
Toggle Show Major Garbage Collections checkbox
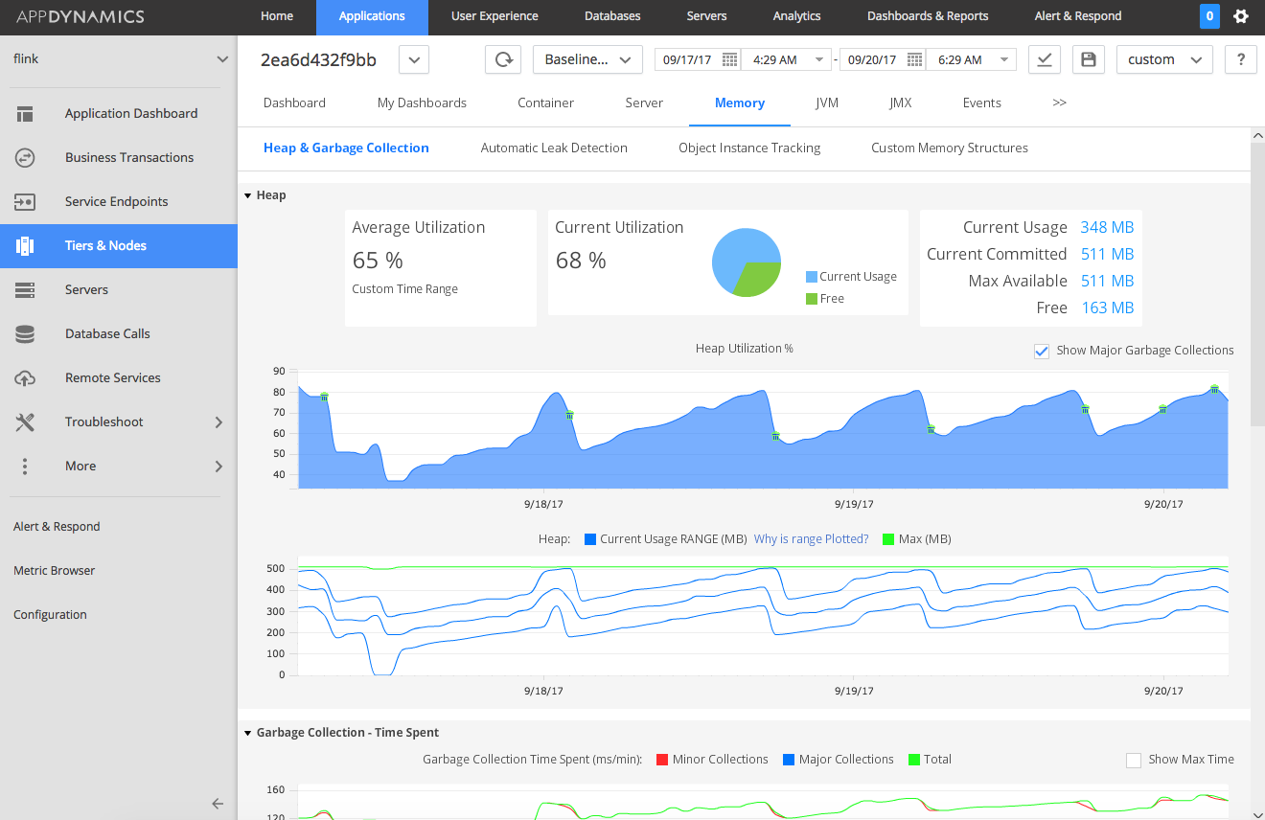coord(1042,352)
